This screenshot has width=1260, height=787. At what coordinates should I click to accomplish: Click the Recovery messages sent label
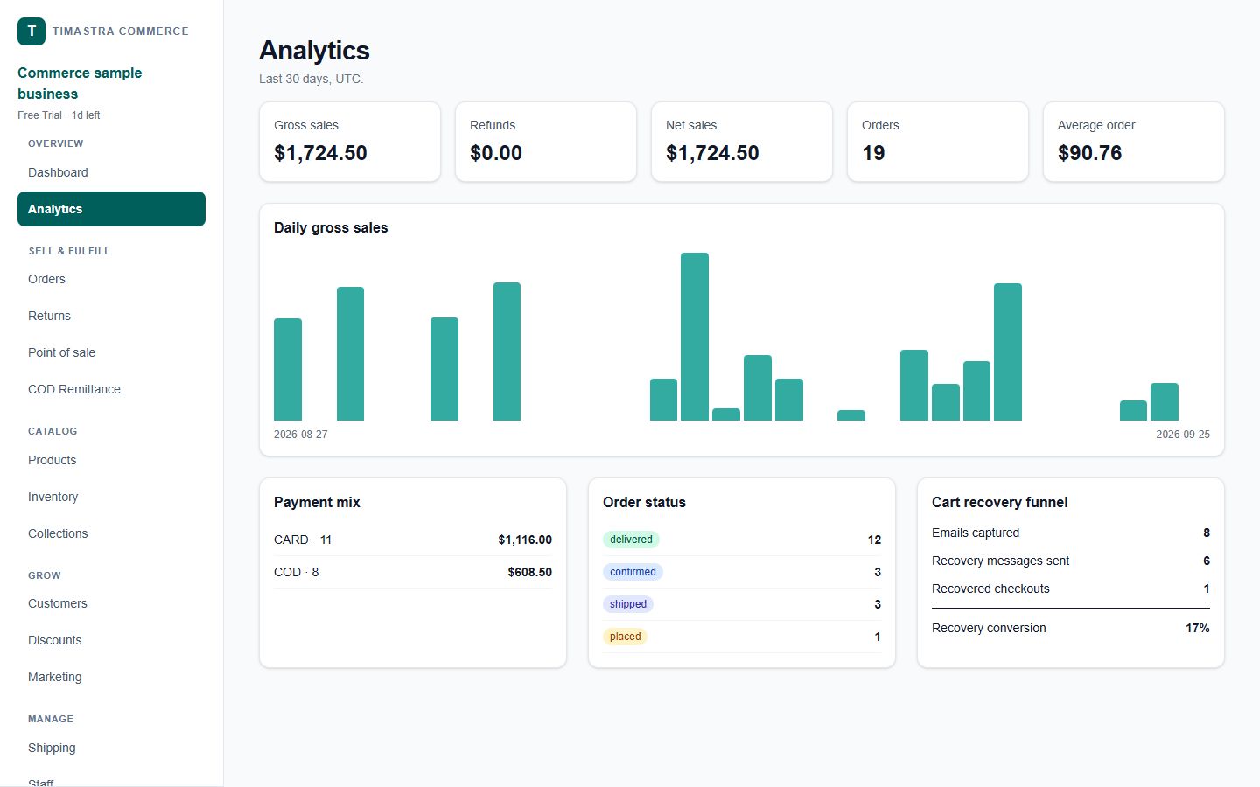pyautogui.click(x=1001, y=561)
